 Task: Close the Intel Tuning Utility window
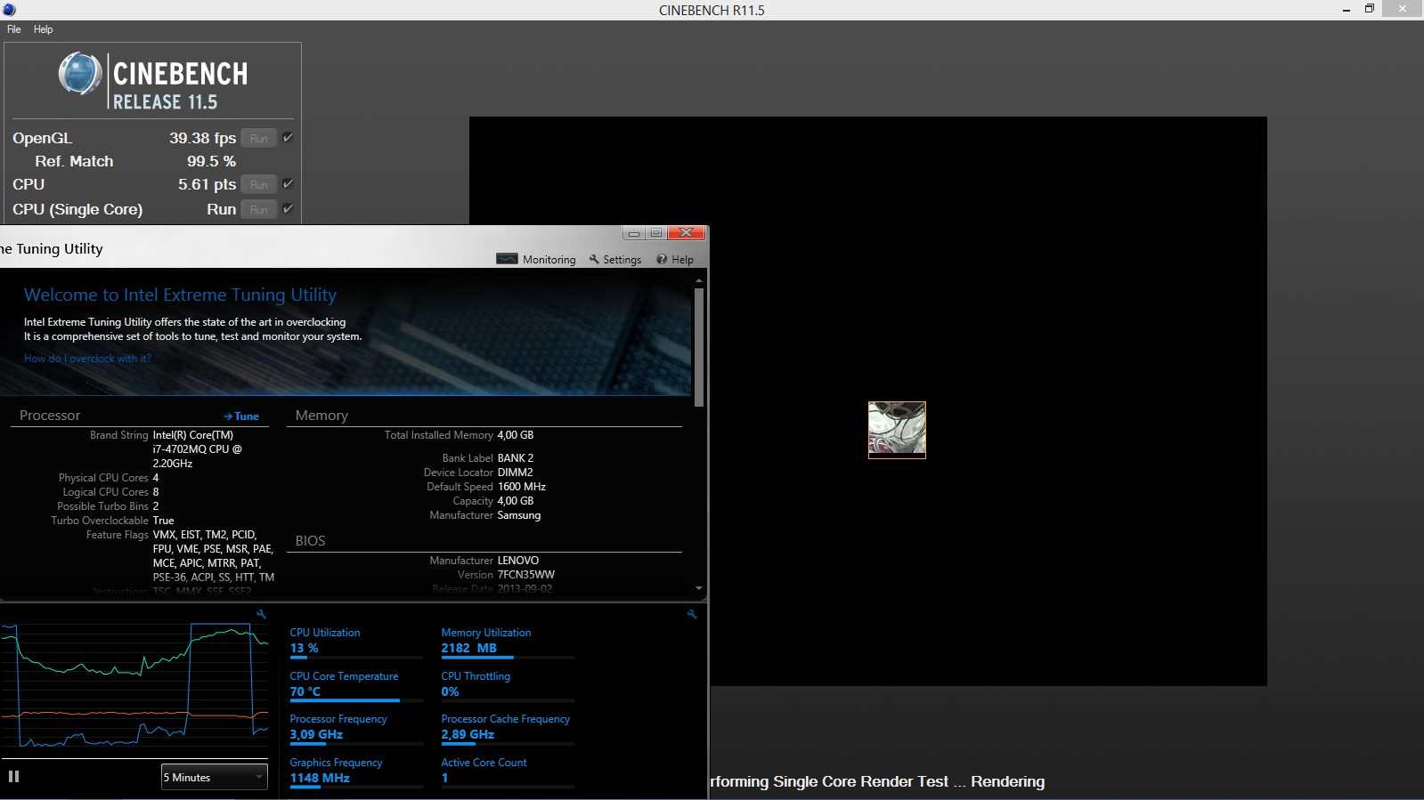pos(687,233)
